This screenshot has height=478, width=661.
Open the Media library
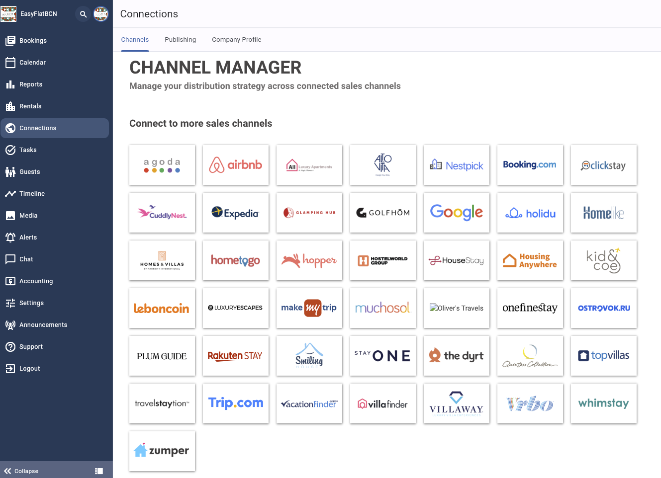[x=55, y=216]
